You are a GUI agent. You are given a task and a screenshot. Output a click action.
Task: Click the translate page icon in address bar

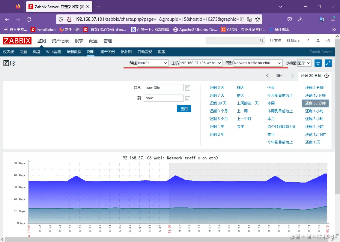(249, 19)
